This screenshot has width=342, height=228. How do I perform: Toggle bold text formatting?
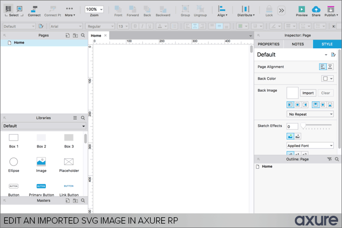coord(135,26)
